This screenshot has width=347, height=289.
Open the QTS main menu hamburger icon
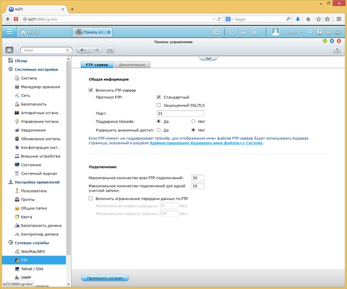point(9,32)
